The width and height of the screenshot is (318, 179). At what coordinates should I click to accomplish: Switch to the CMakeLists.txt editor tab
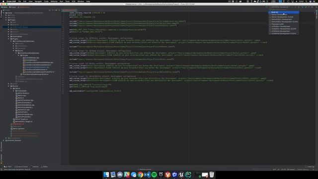click(70, 10)
